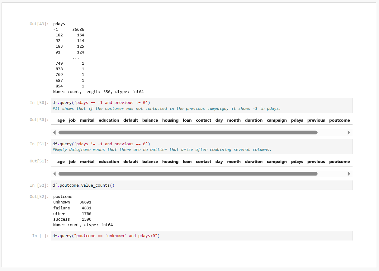Click right scroll arrow under Out[51] table
Viewport: 379px width, 271px height.
(x=349, y=174)
